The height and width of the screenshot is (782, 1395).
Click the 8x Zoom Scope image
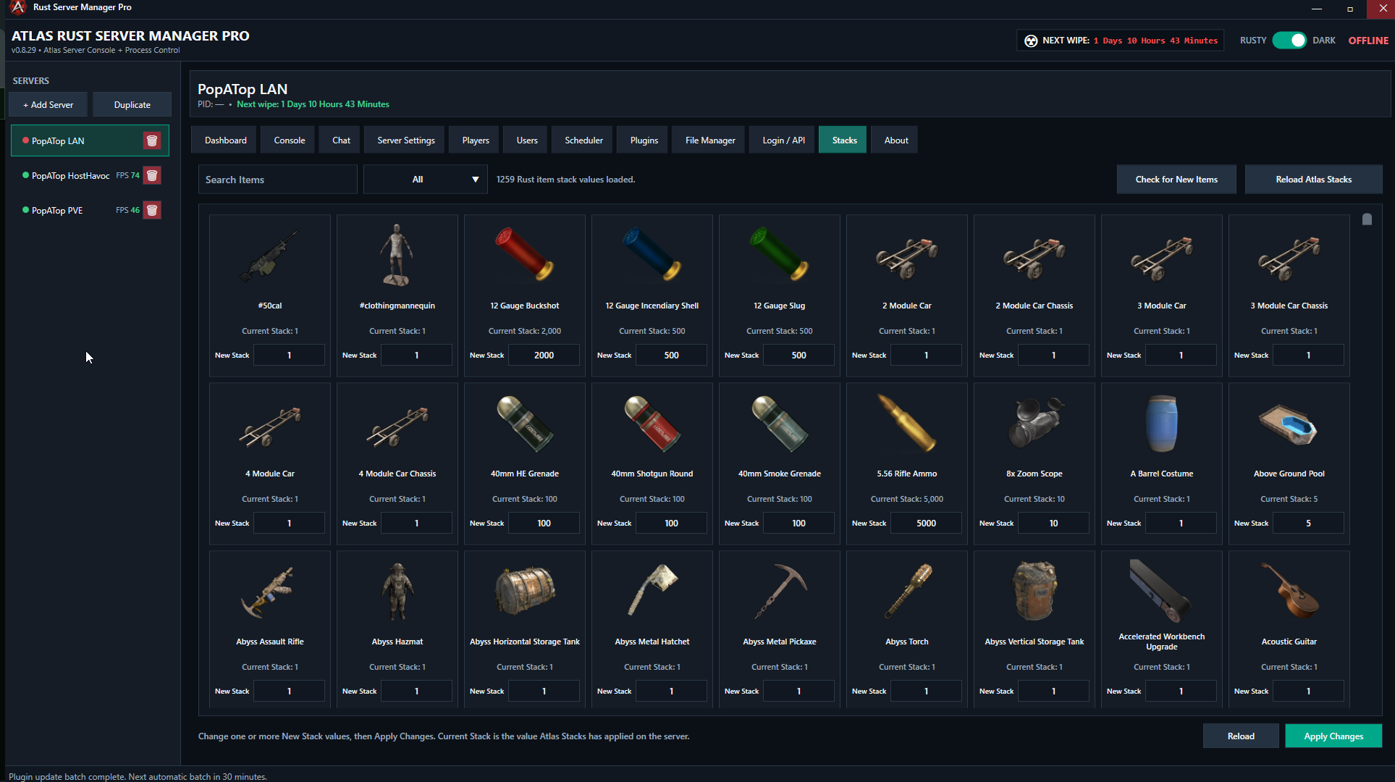[1034, 423]
